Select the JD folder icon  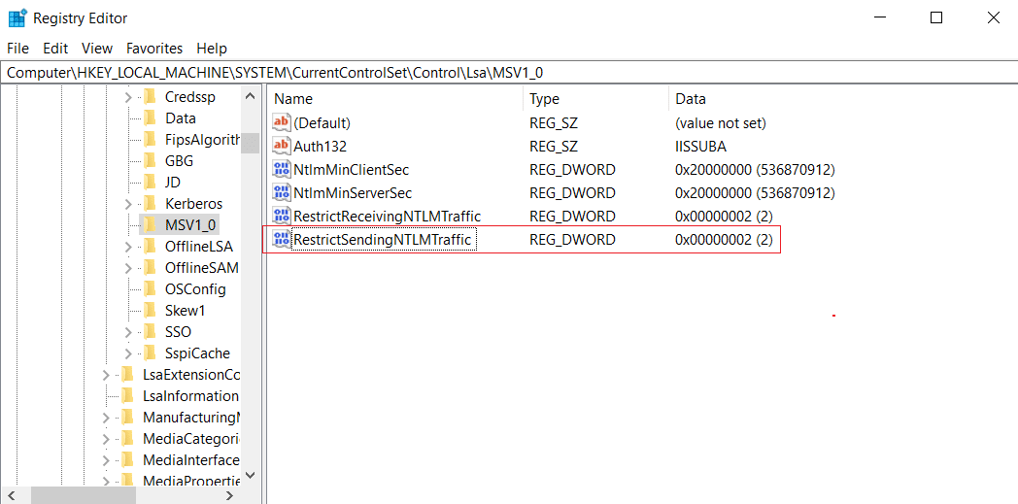(x=150, y=183)
